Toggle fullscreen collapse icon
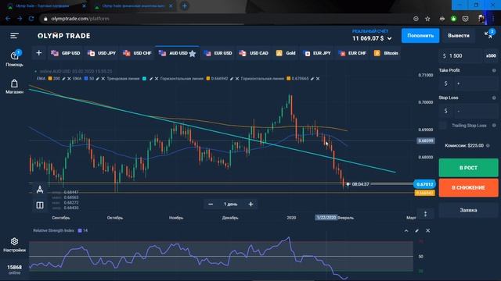Image resolution: width=501 pixels, height=281 pixels. 488,34
